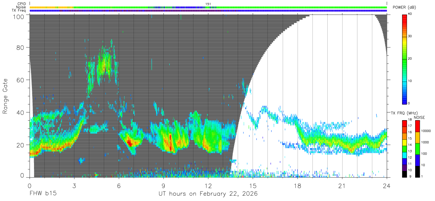The height and width of the screenshot is (201, 435).
Task: Click the TX FRQ (MHz) legend title
Action: 403,113
